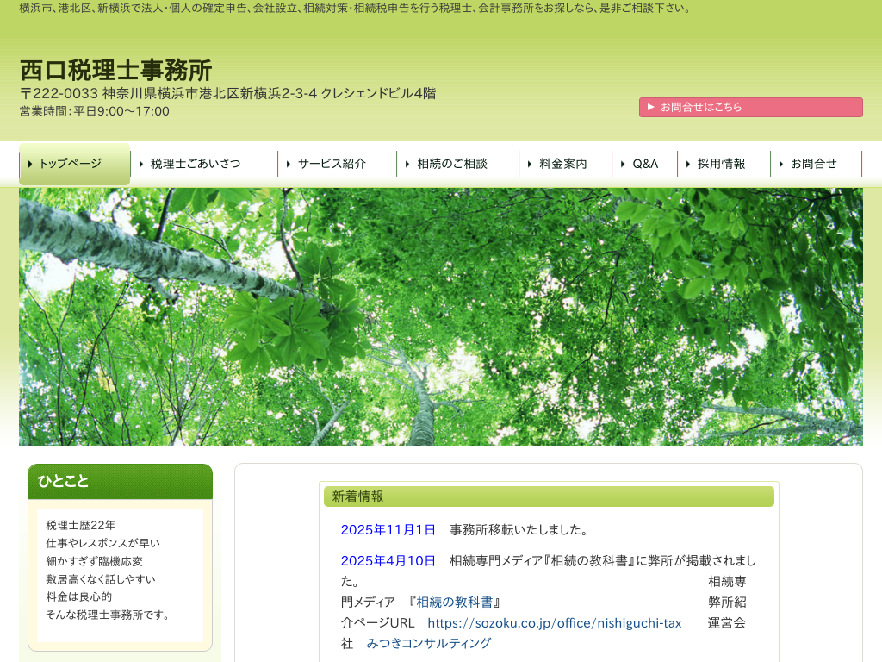This screenshot has width=882, height=662.
Task: Open the sozoku.co.jp office URL link
Action: 554,622
